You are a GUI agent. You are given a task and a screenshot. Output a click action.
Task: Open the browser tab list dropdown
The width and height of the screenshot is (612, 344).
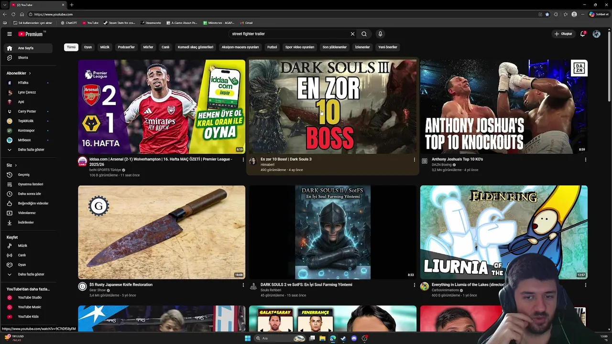coord(4,5)
